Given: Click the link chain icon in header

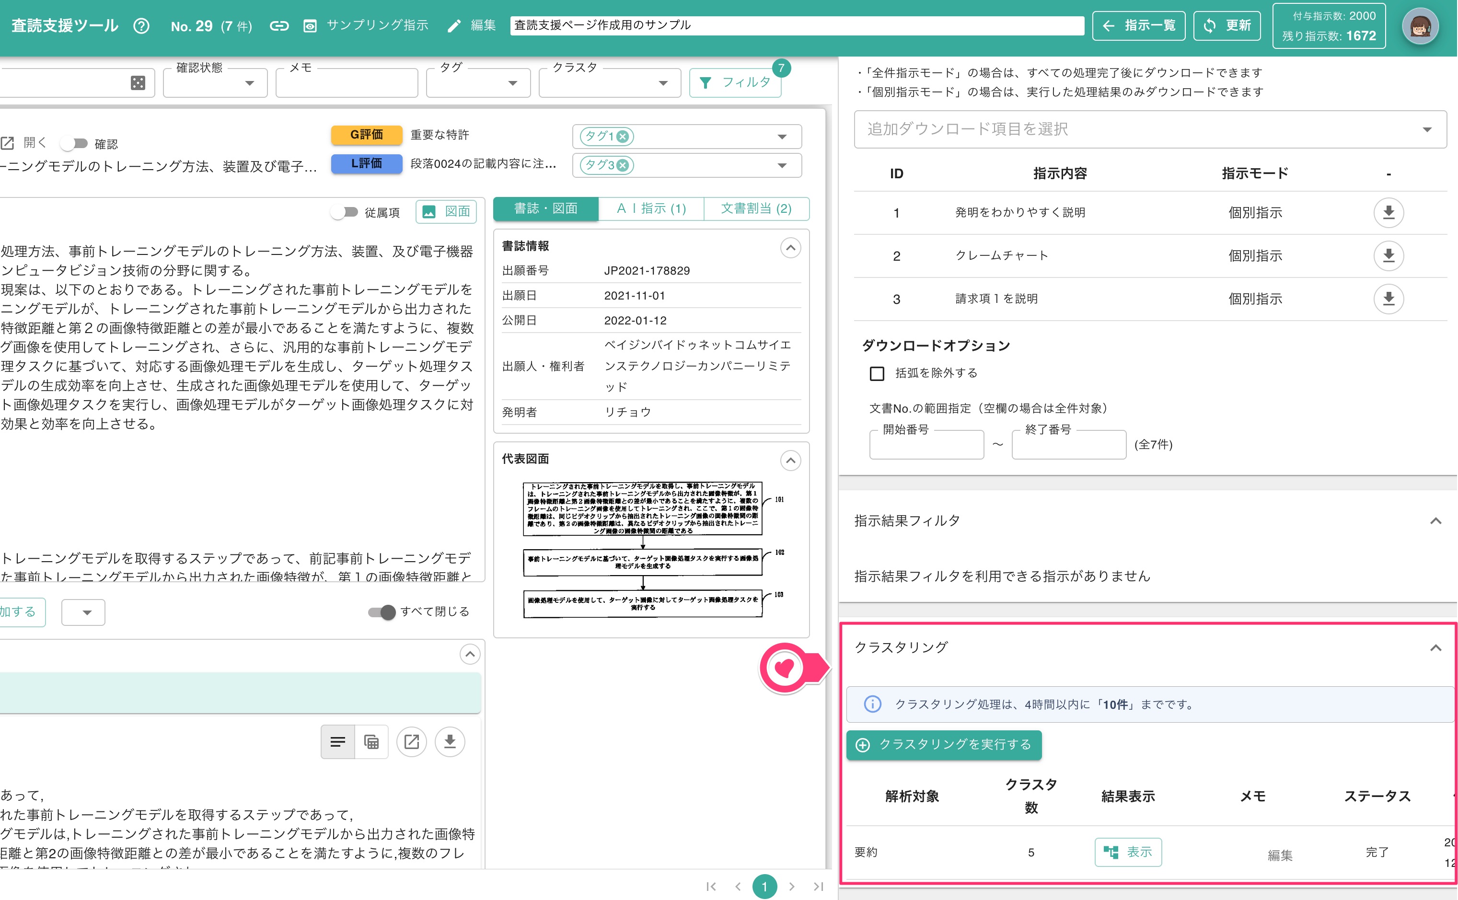Looking at the screenshot, I should [278, 25].
